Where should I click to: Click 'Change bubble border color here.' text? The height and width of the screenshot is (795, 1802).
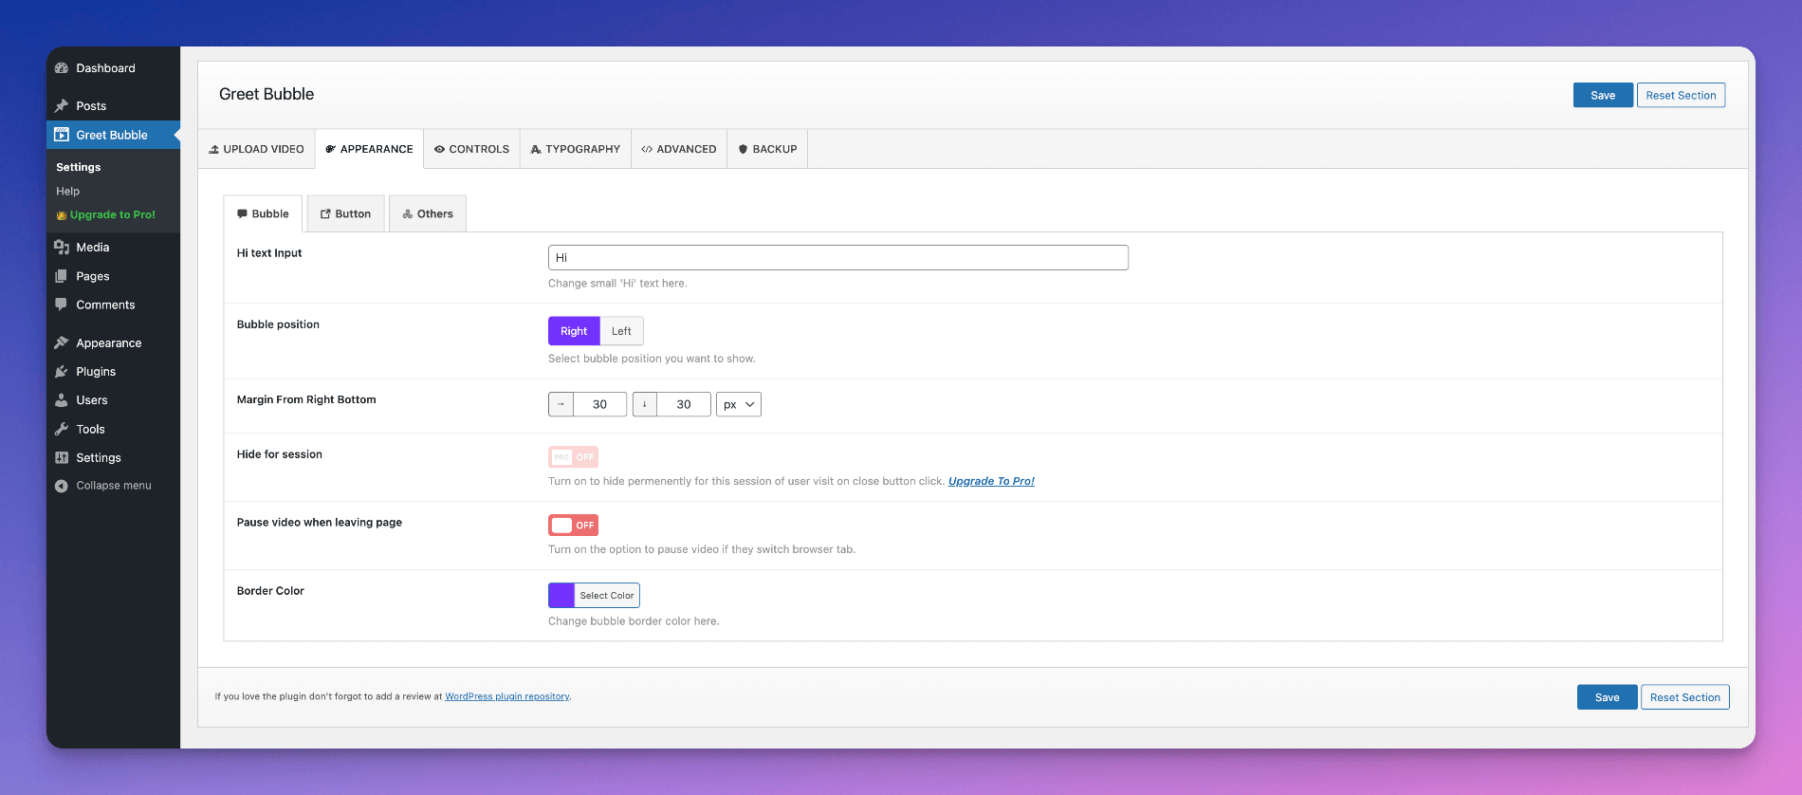[634, 621]
